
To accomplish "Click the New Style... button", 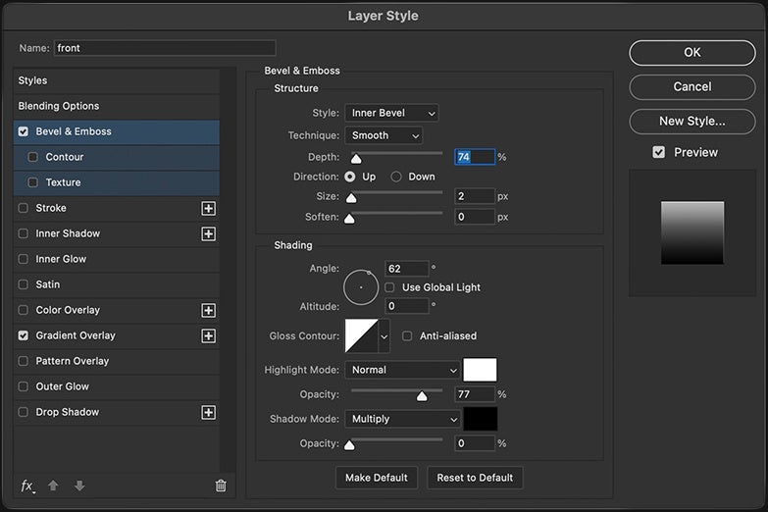I will pyautogui.click(x=692, y=121).
